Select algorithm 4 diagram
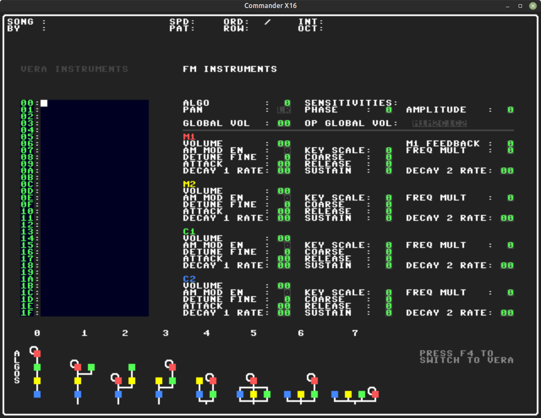The width and height of the screenshot is (541, 418). (206, 386)
